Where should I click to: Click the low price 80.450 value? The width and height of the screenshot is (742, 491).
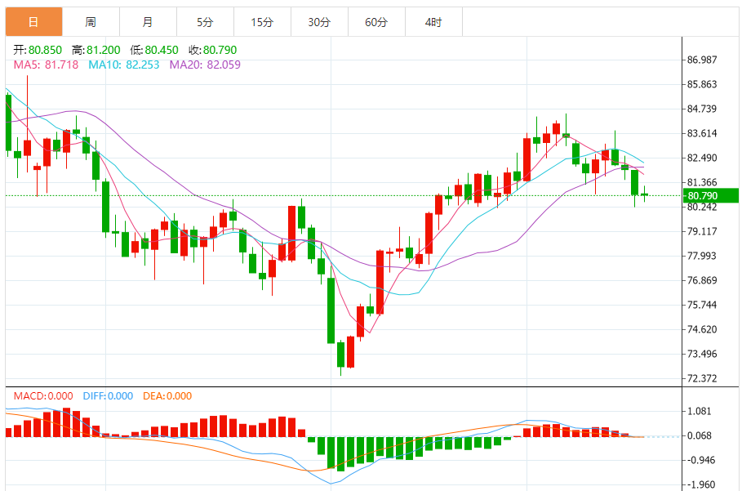(x=162, y=50)
